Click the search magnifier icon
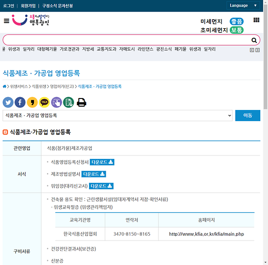Viewport: 268px width, 265px height. pos(254,40)
